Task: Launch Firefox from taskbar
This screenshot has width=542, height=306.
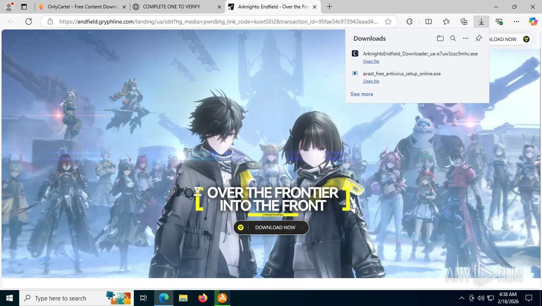Action: click(202, 298)
